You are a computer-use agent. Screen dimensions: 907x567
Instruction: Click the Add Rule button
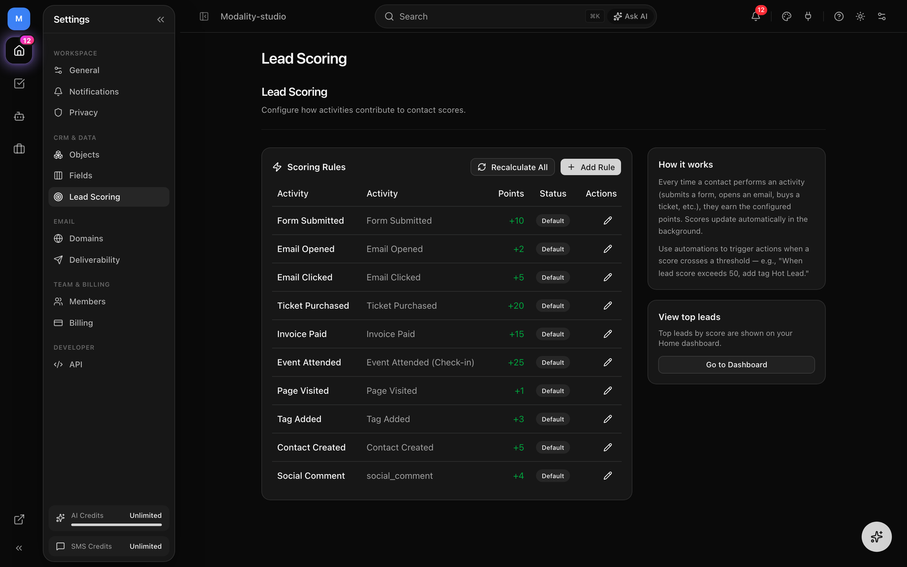591,167
